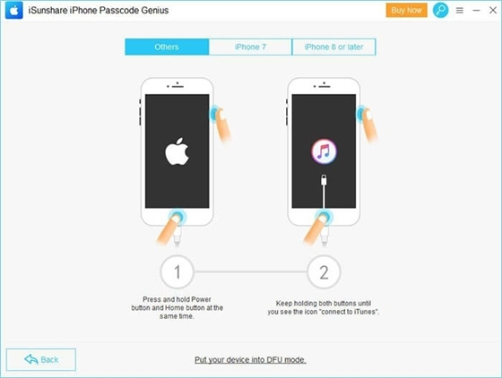Click the Buy Now button
Screen dimensions: 502x378
[x=406, y=10]
